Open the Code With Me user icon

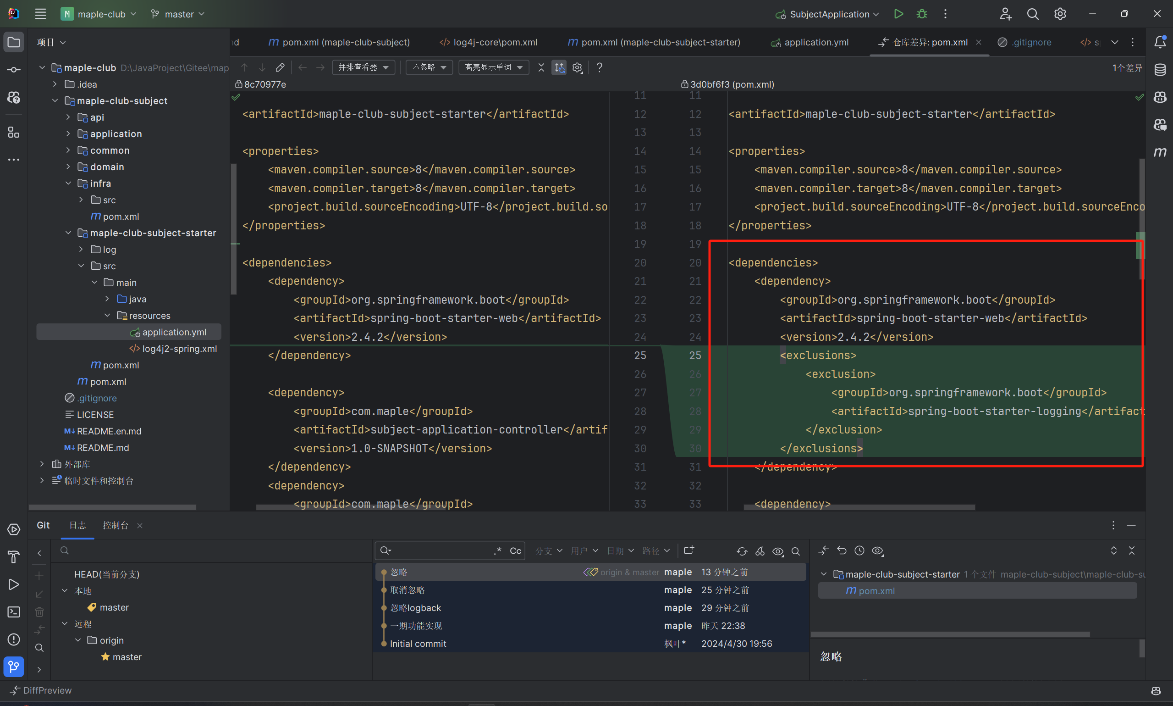[1005, 14]
